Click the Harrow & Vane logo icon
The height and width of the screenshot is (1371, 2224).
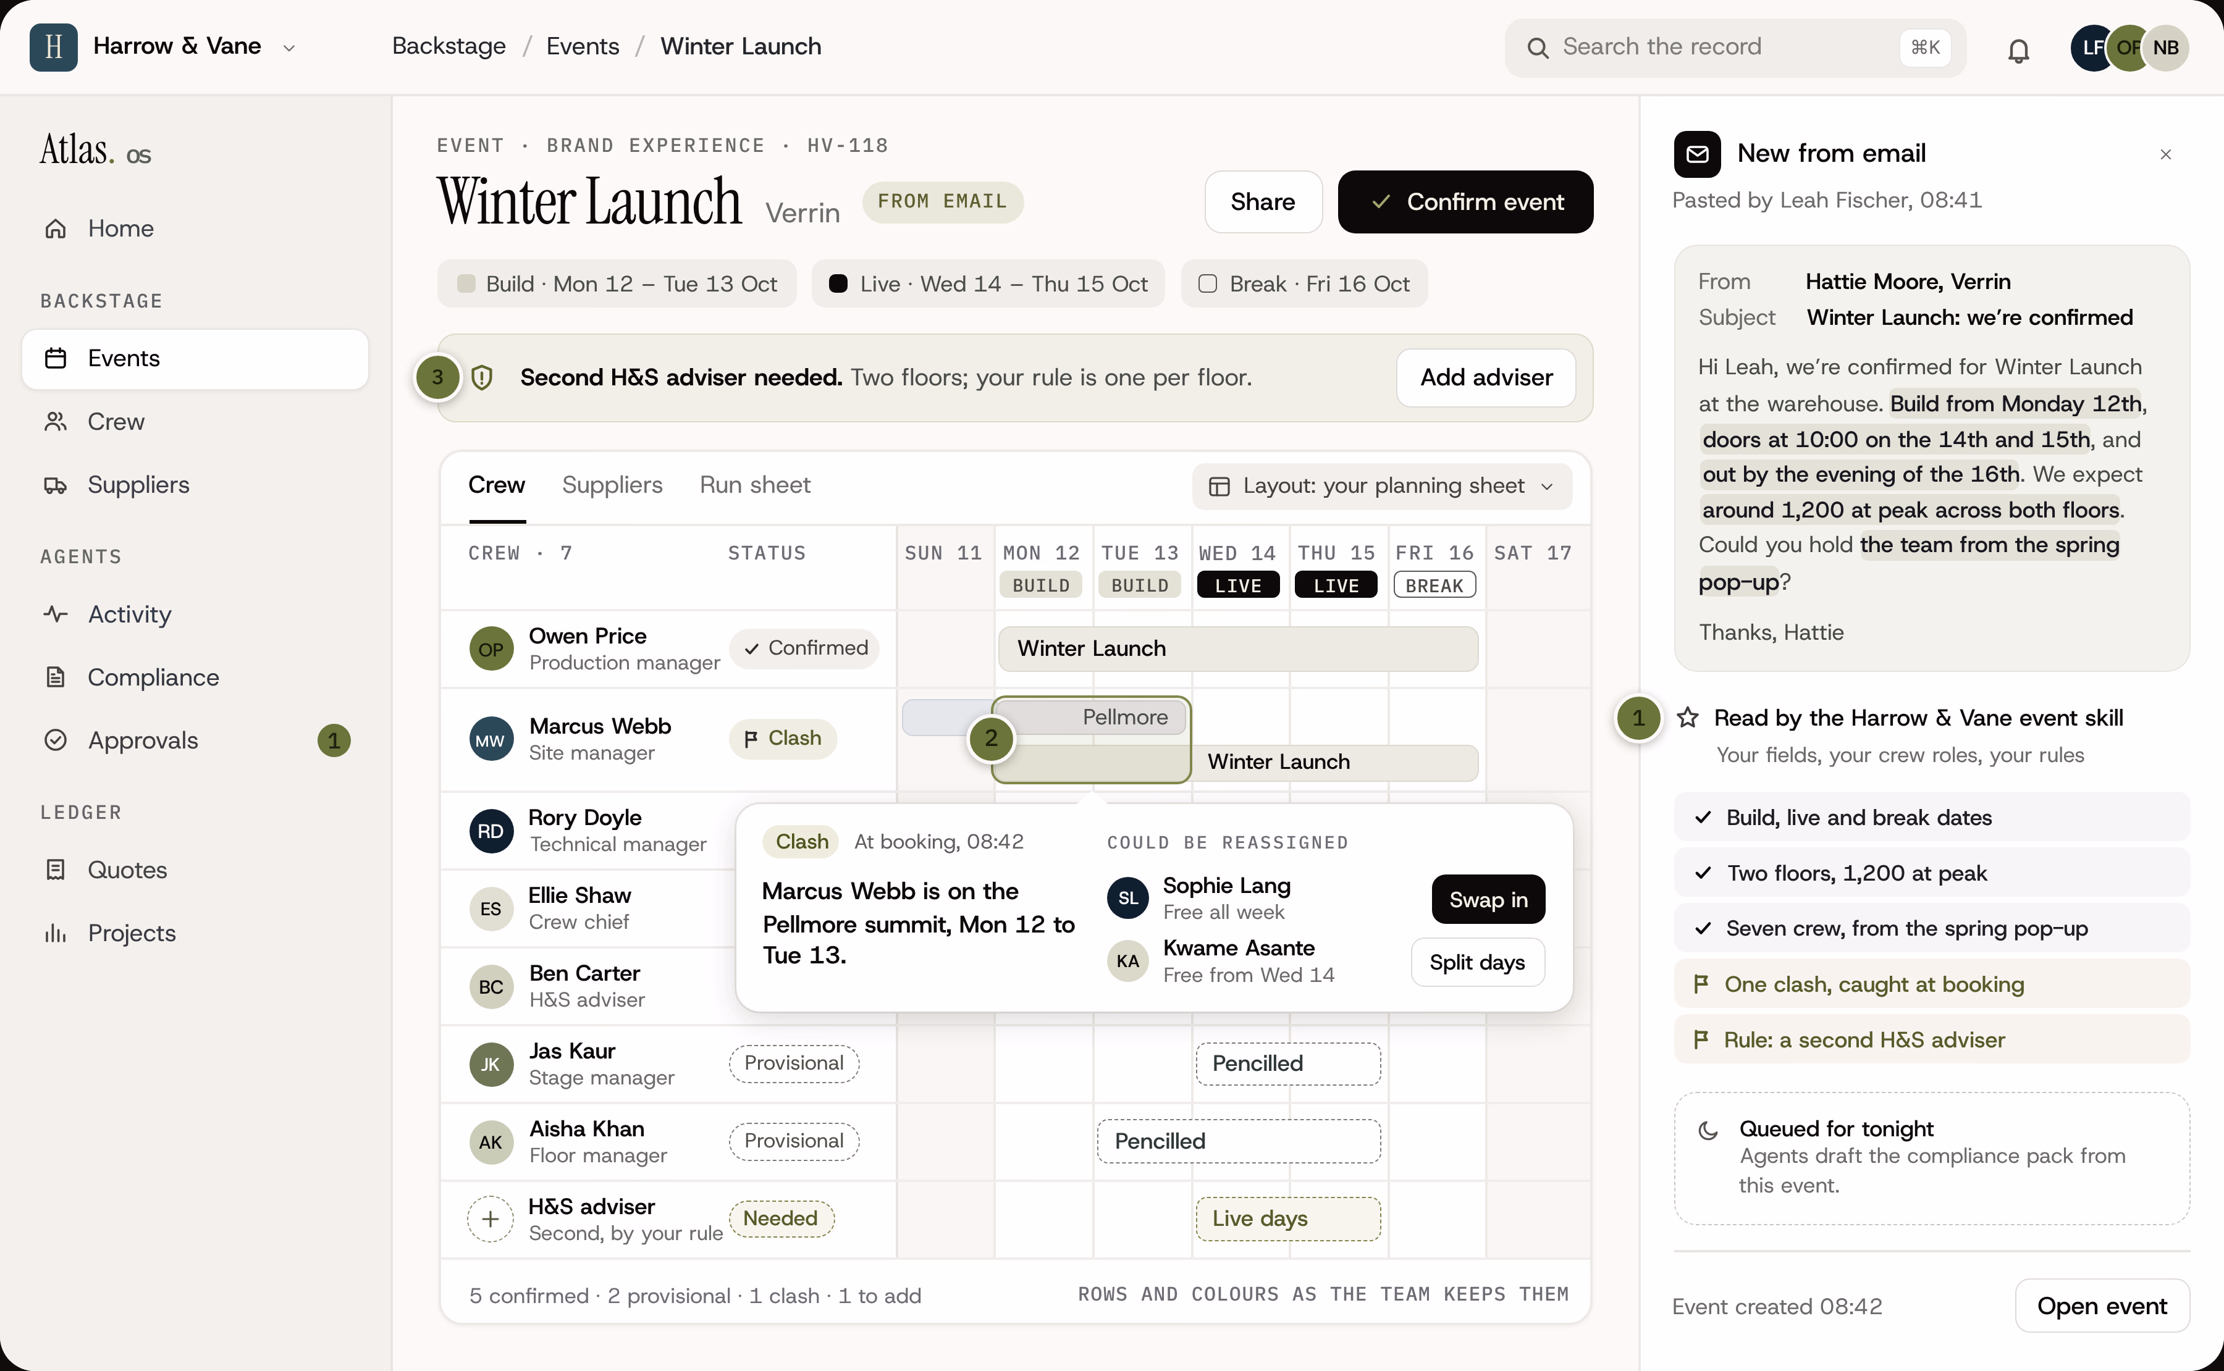(54, 47)
